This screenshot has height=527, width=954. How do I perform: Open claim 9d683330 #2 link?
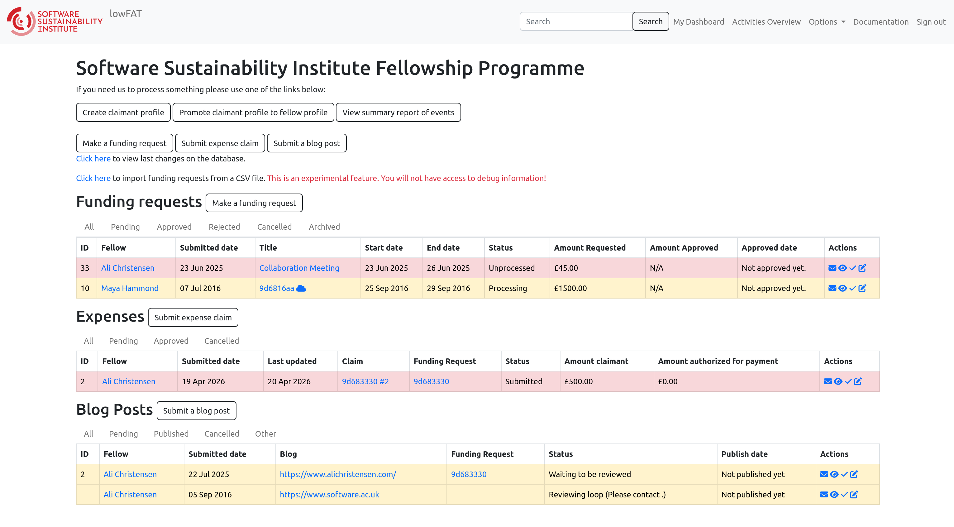(x=365, y=381)
